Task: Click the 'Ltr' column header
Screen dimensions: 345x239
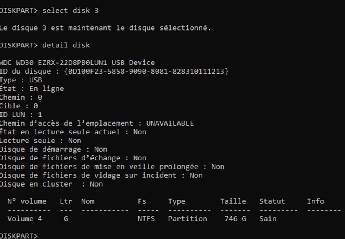Action: click(66, 201)
